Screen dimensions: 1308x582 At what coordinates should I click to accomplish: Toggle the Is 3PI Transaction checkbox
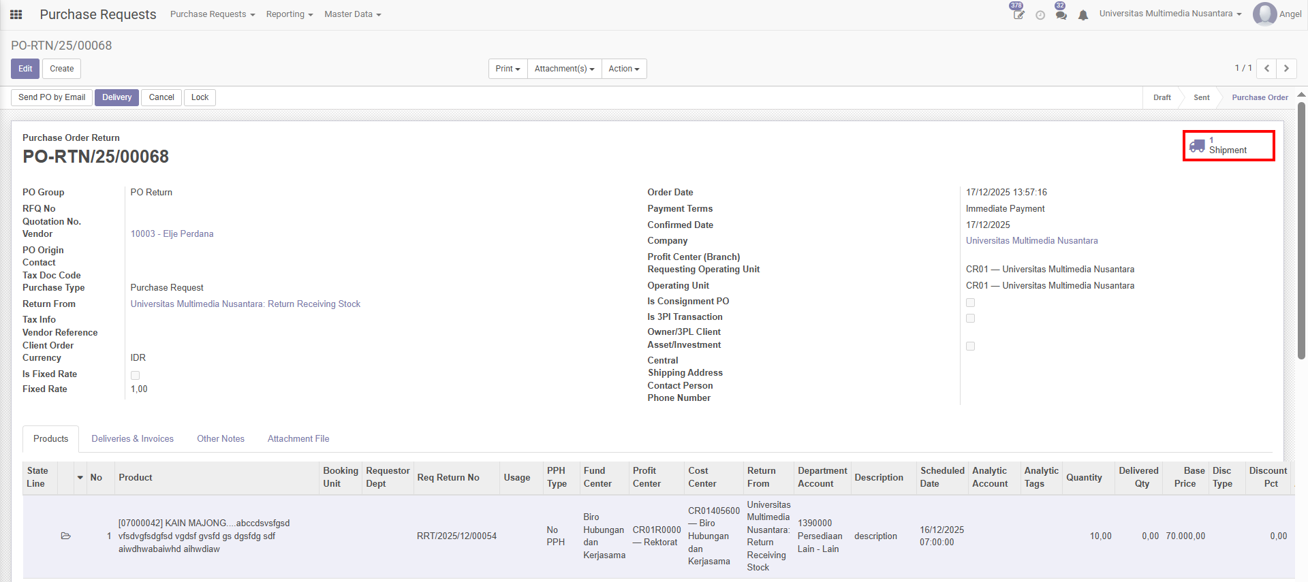pos(970,318)
